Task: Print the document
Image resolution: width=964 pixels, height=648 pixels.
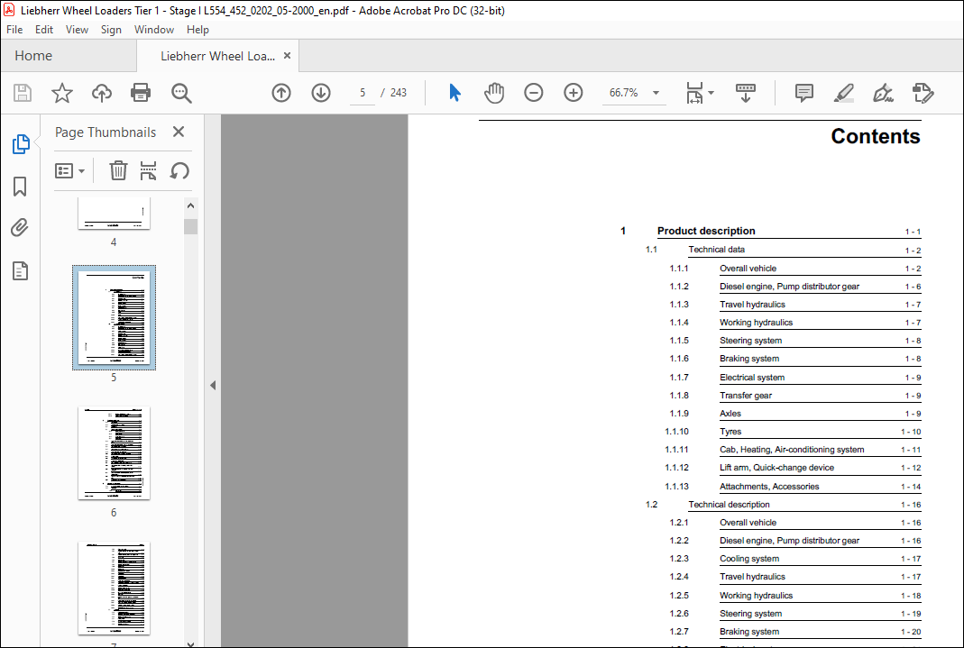Action: tap(141, 93)
